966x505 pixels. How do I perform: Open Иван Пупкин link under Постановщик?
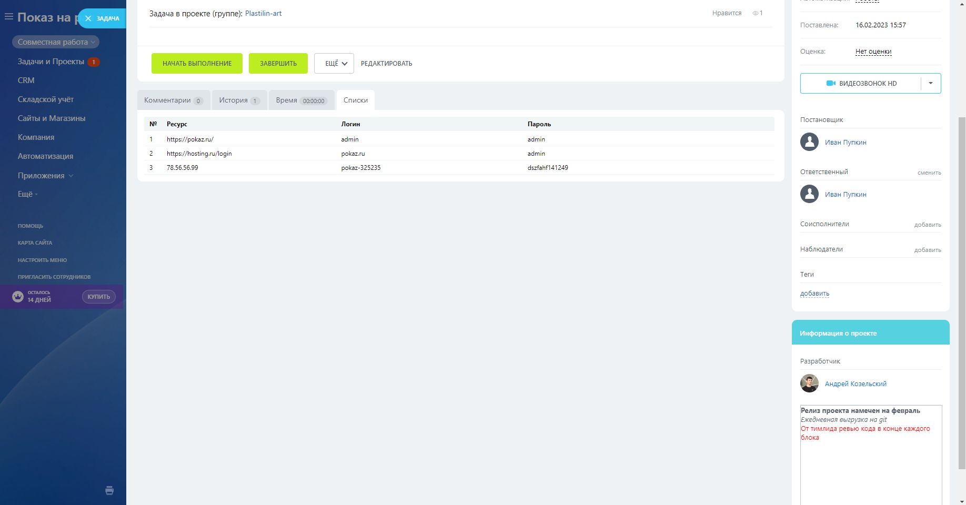click(846, 143)
